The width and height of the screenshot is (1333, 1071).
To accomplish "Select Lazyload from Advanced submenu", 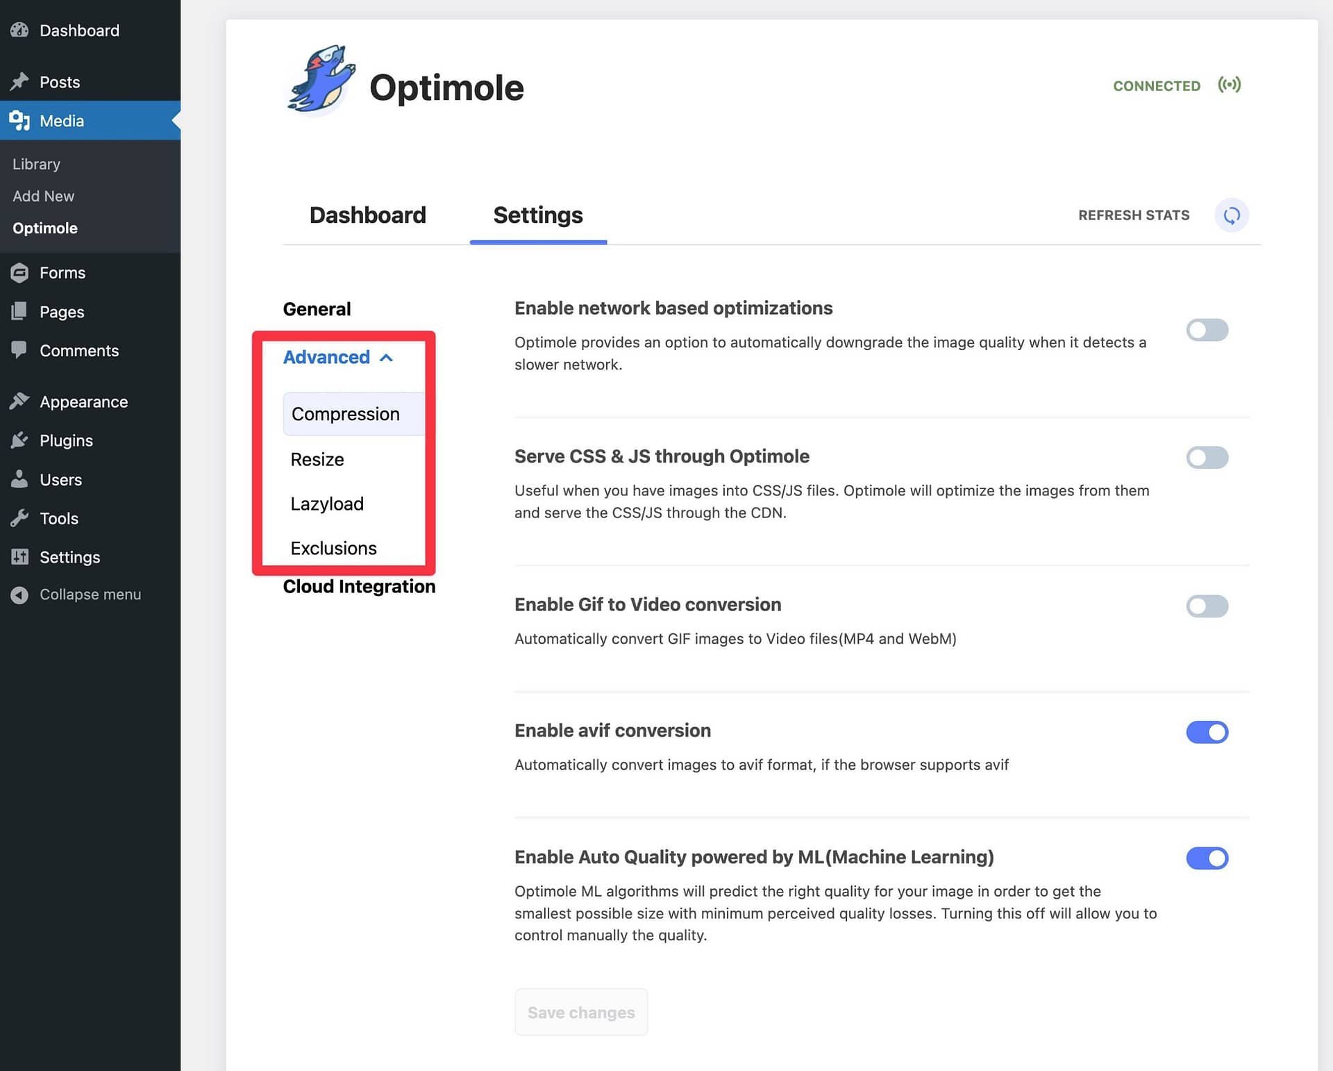I will pyautogui.click(x=327, y=503).
